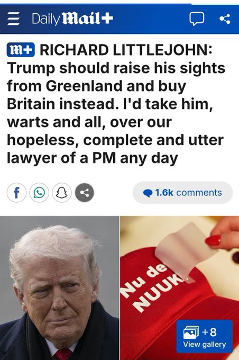Tap the '+8' count on gallery button

point(209,332)
